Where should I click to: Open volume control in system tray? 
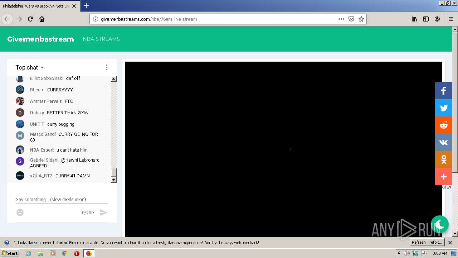click(x=407, y=253)
